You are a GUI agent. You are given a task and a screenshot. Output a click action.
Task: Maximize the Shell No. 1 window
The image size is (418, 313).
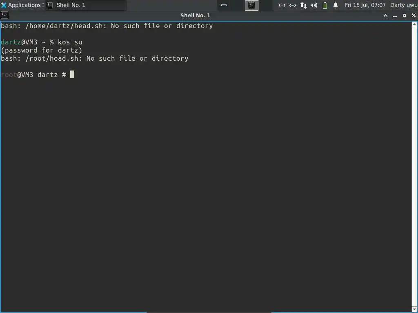pos(404,15)
